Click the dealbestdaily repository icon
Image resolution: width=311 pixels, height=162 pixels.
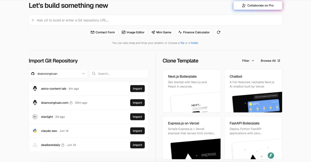tap(35, 145)
